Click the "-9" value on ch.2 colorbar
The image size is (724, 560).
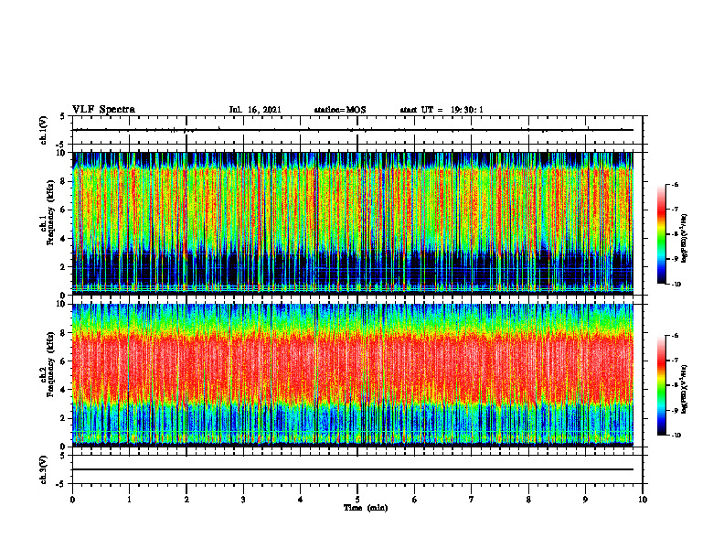(x=675, y=410)
